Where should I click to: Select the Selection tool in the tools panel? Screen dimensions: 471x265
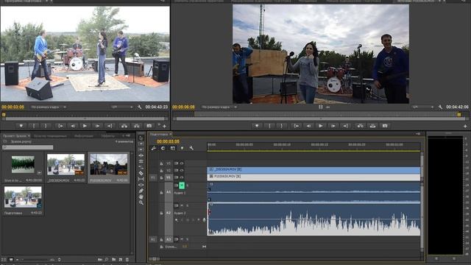coord(141,138)
